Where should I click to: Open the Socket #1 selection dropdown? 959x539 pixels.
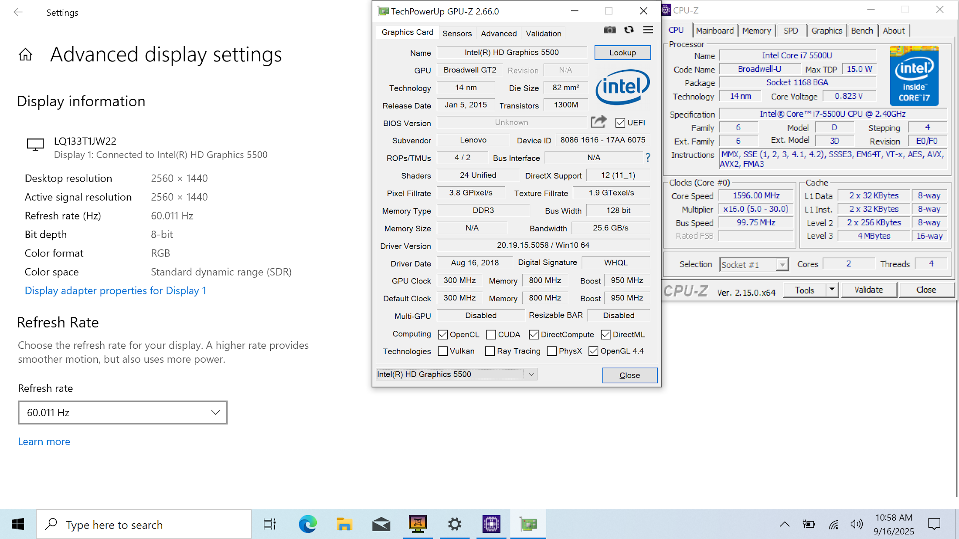[x=754, y=264]
